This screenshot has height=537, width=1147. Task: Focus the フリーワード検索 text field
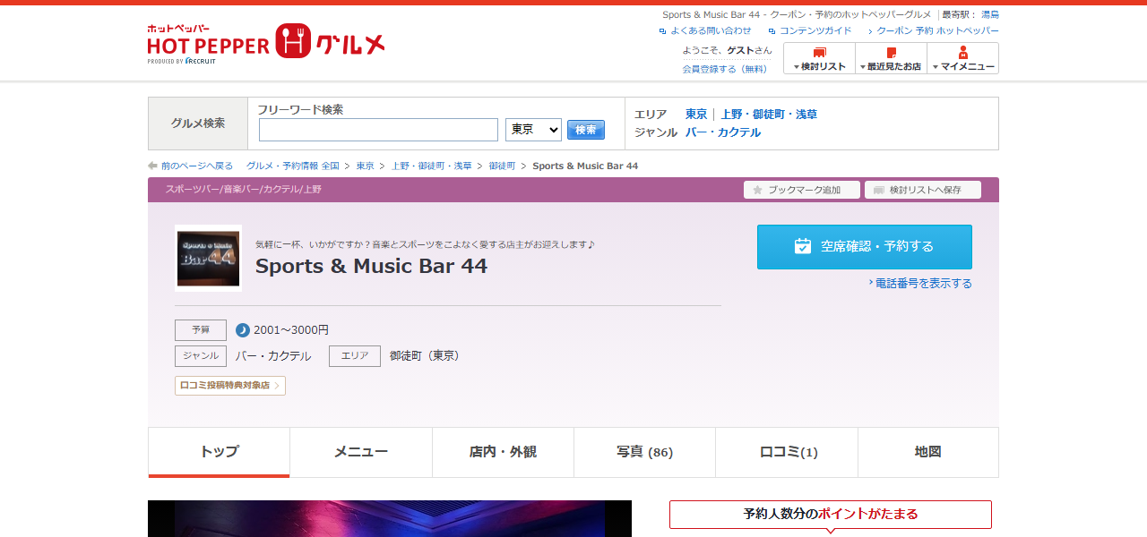(378, 130)
